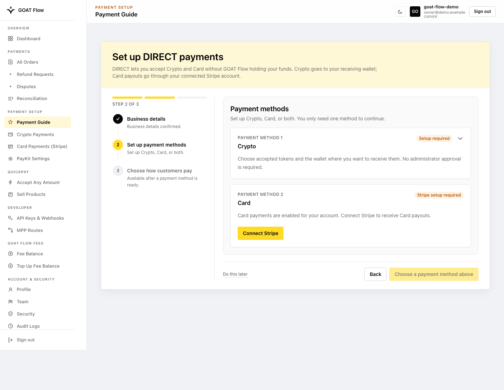
Task: Open Refund Requests in sidebar
Action: click(x=37, y=74)
